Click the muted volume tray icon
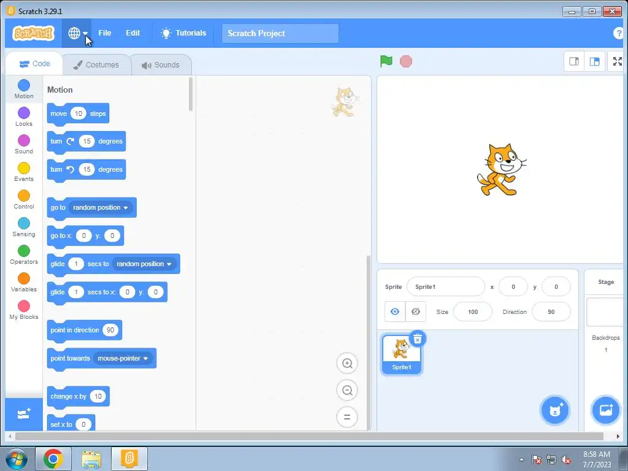 click(x=566, y=460)
